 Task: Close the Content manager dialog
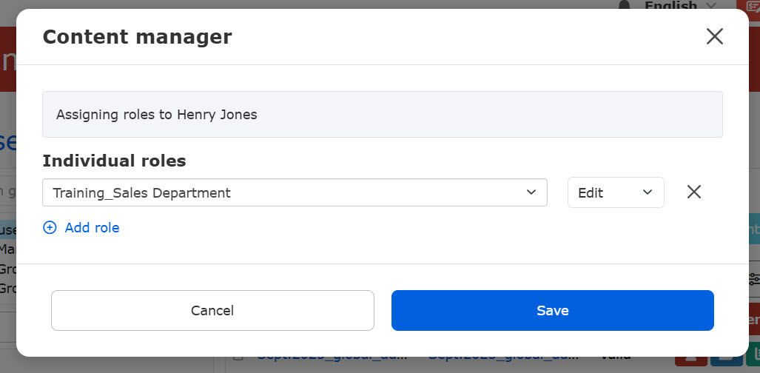[x=714, y=36]
